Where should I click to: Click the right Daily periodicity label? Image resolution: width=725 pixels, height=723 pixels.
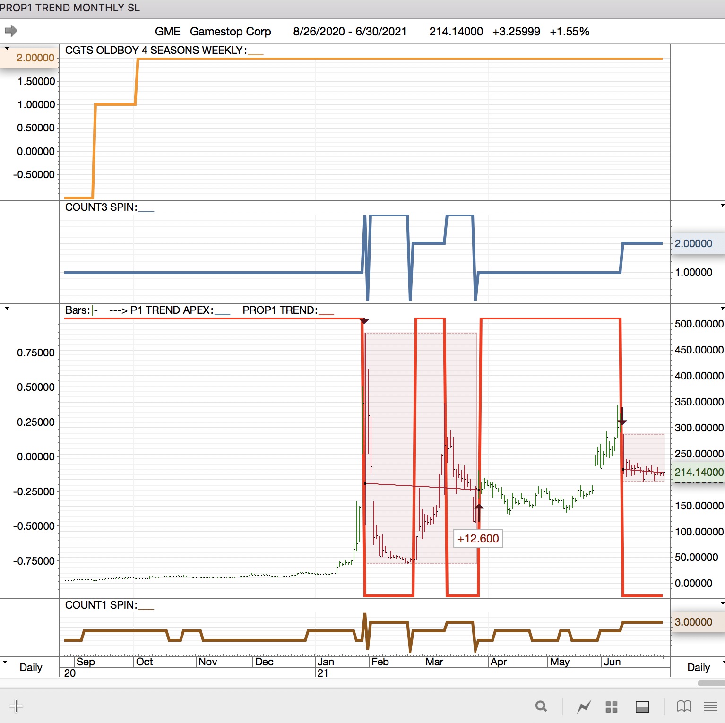[x=698, y=667]
